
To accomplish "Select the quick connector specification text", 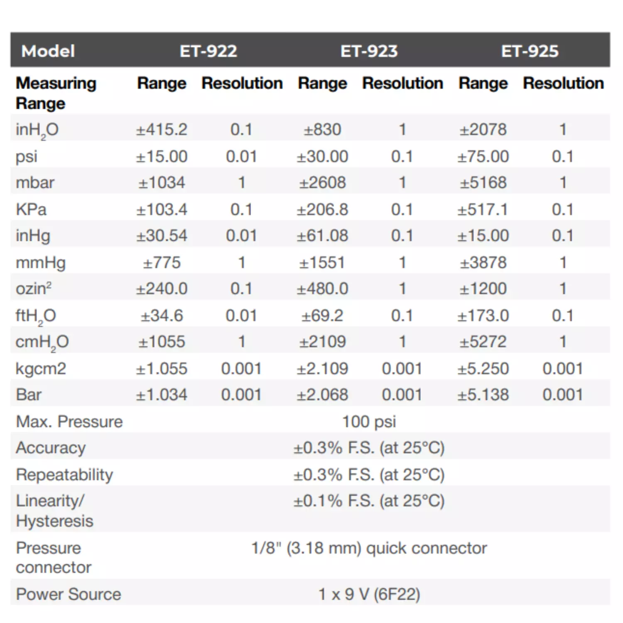I will coord(369,548).
